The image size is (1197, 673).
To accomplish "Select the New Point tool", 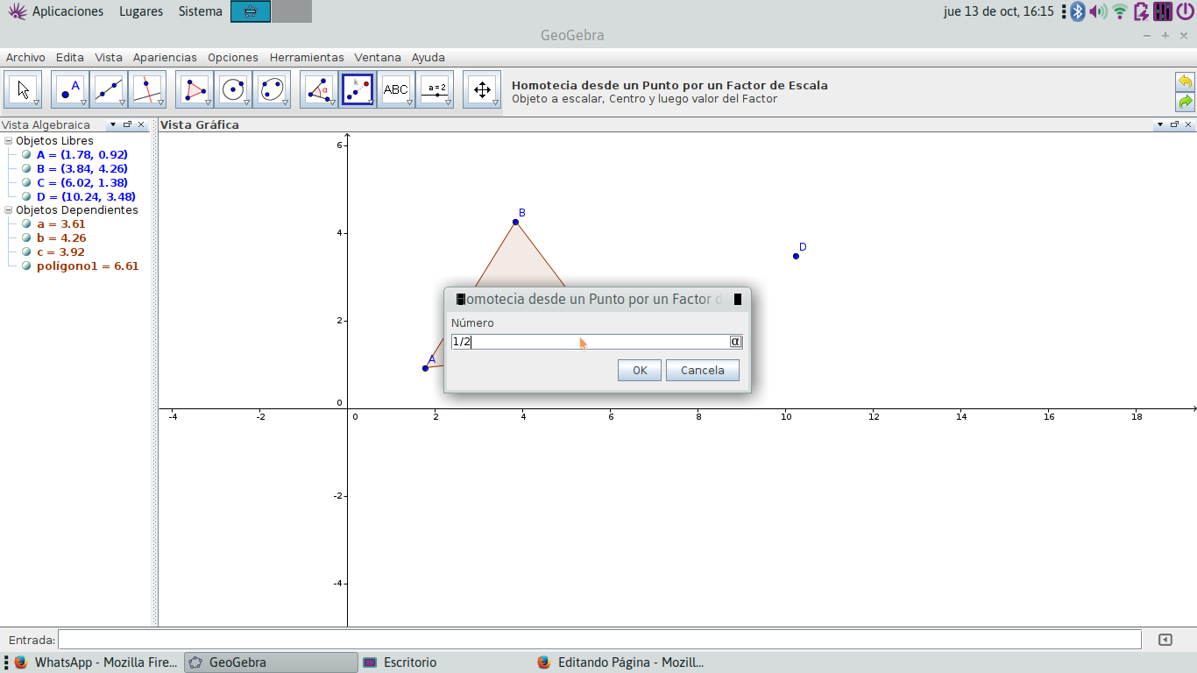I will (x=70, y=89).
